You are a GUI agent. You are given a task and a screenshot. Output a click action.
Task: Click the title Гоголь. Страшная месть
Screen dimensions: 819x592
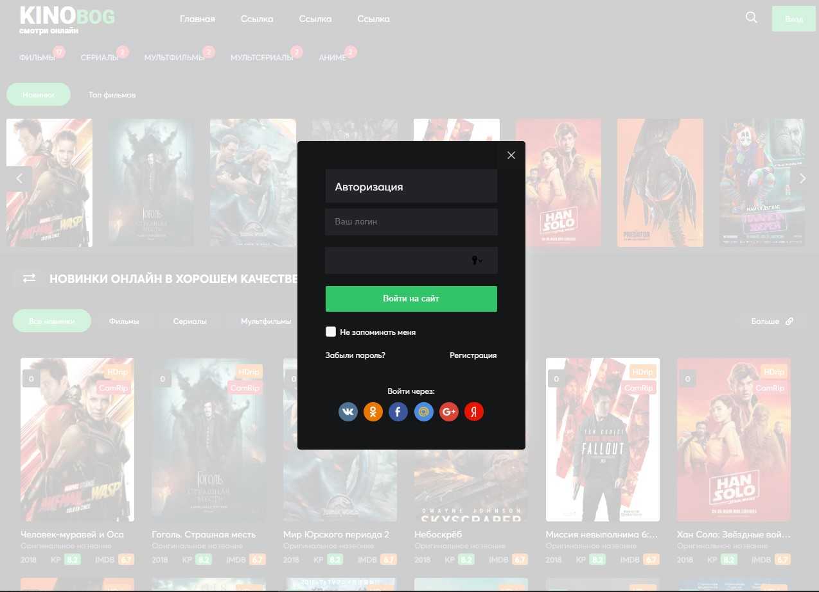(x=204, y=534)
